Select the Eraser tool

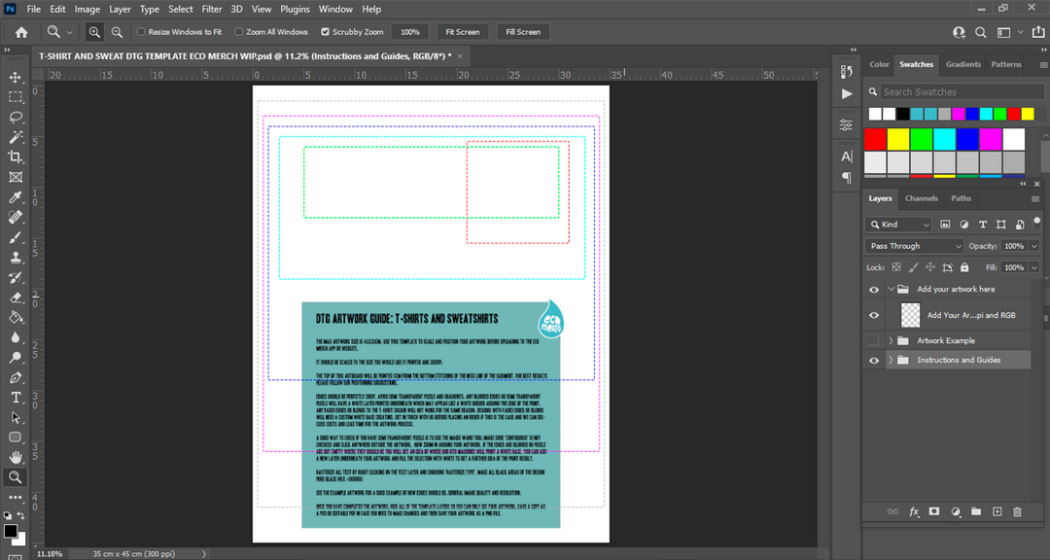point(15,297)
